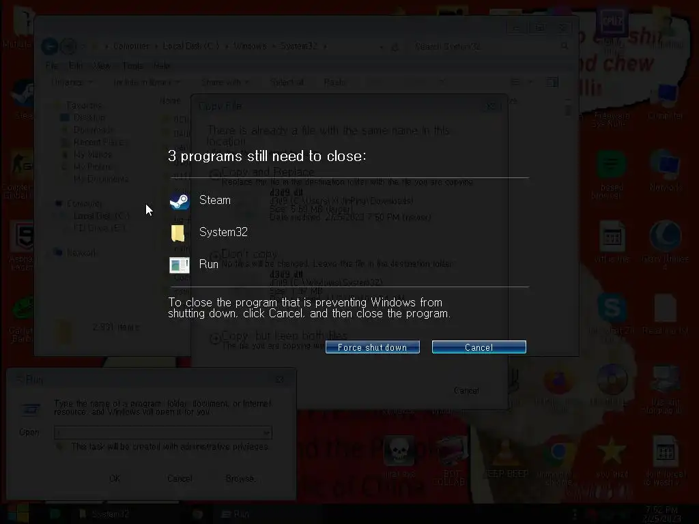Open the Organize dropdown in the Explorer toolbar
This screenshot has width=699, height=524.
pos(72,82)
